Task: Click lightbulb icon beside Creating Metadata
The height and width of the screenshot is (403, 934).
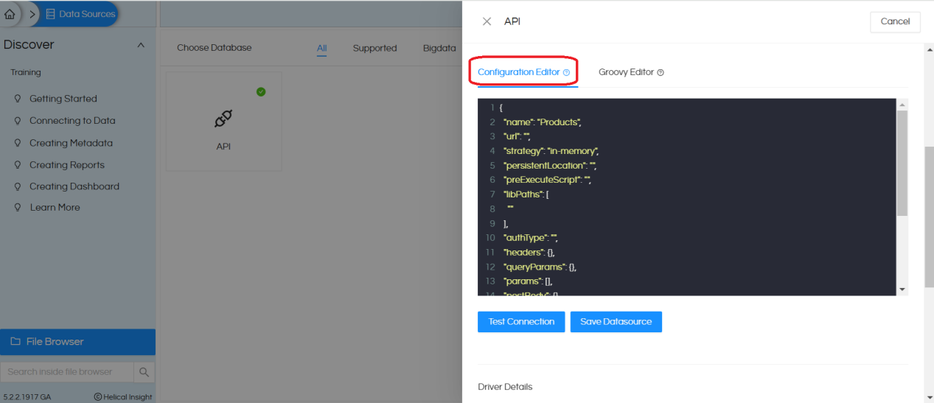Action: [18, 143]
